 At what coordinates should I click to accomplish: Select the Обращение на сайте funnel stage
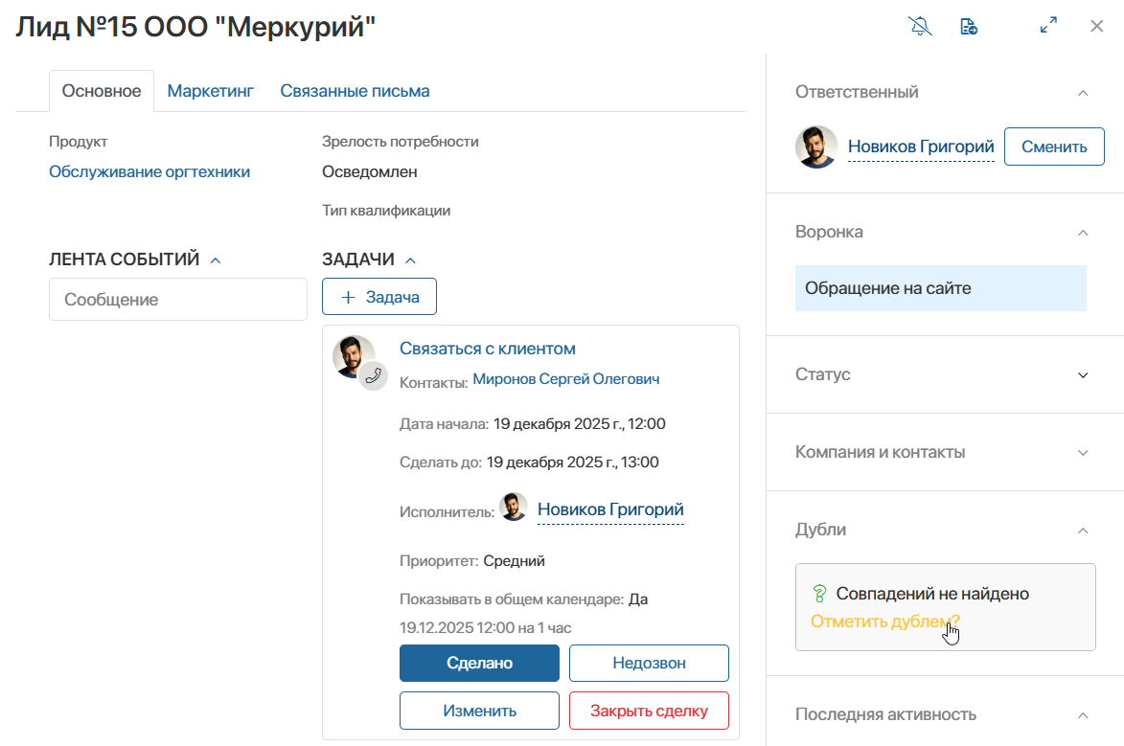[940, 288]
